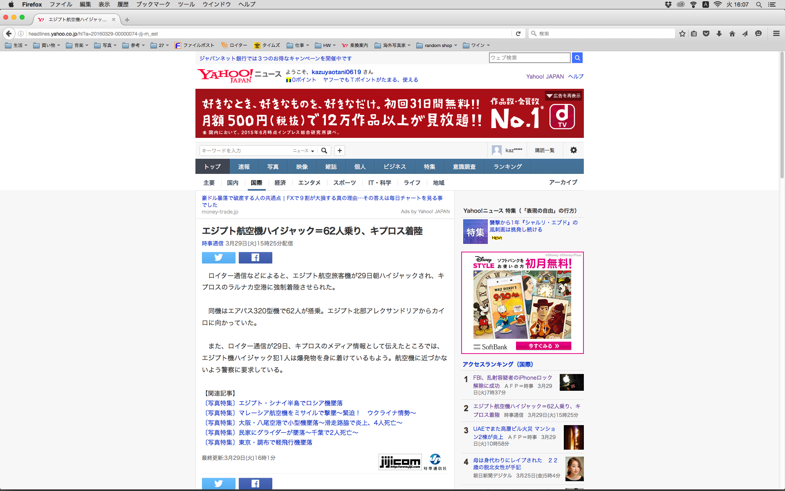The height and width of the screenshot is (491, 785).
Task: Switch to the ランキング navigation tab
Action: (507, 167)
